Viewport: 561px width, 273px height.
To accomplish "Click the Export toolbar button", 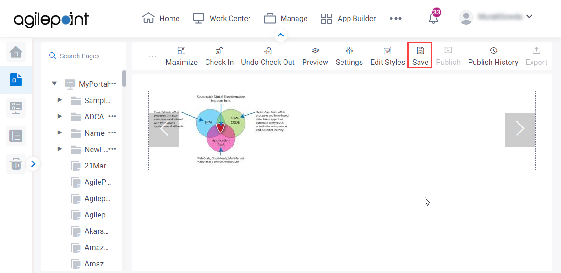I will (536, 56).
